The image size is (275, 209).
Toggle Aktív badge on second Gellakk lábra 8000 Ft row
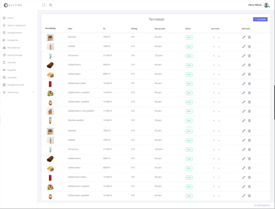click(x=189, y=168)
